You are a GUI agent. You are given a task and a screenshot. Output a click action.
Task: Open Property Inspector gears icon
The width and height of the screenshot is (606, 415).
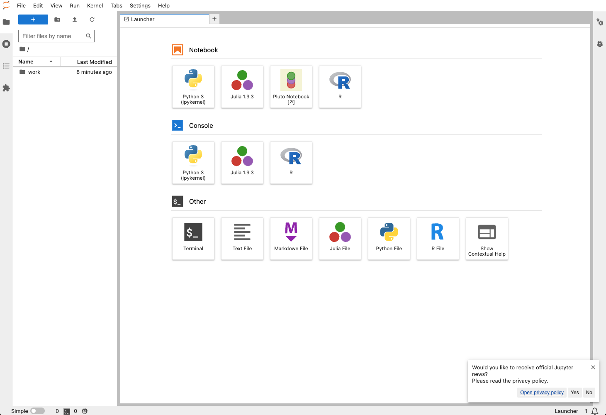pyautogui.click(x=600, y=22)
